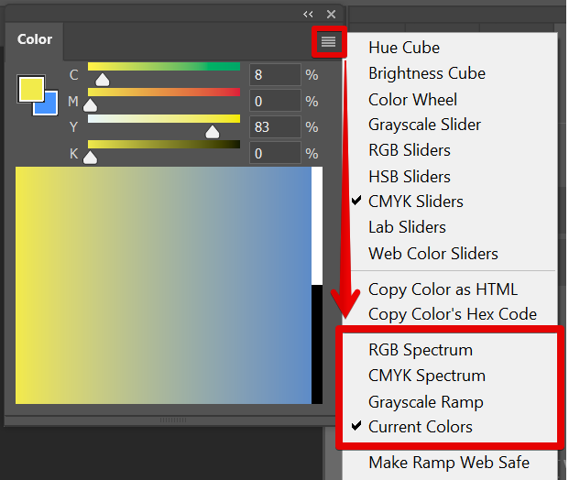Image resolution: width=569 pixels, height=480 pixels.
Task: Choose Hue Cube from the menu
Action: (x=403, y=48)
